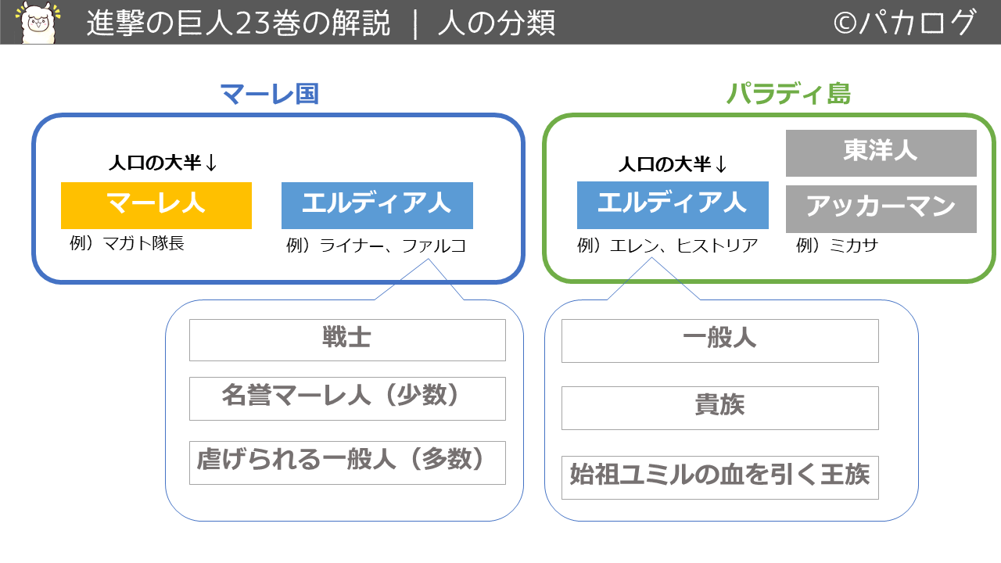Click the パラディ島 heading
1001x563 pixels.
[789, 94]
